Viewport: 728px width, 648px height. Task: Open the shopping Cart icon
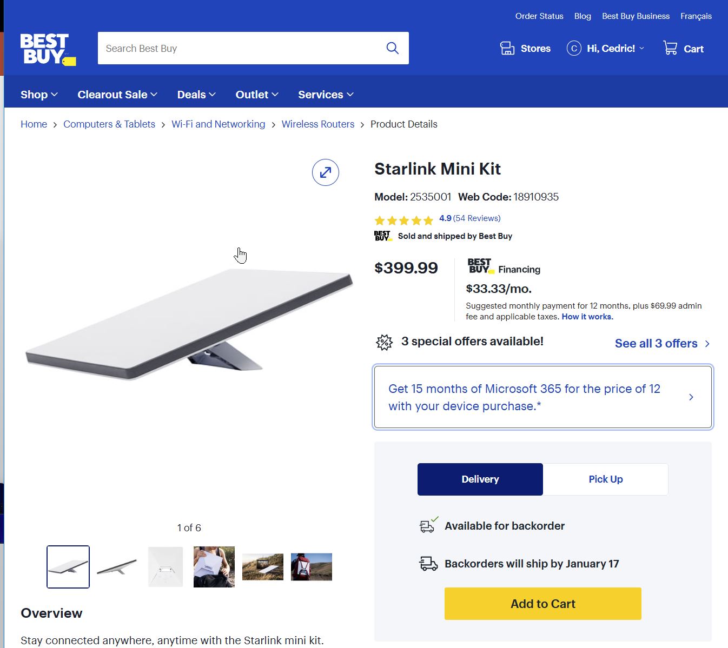pos(670,48)
